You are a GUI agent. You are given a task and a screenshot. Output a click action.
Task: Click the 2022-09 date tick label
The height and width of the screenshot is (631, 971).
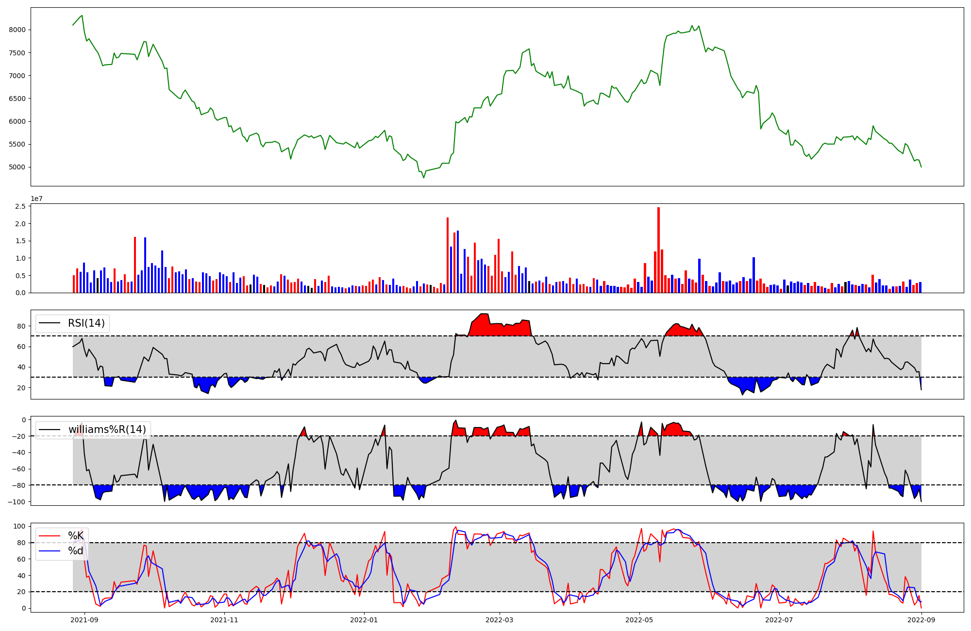point(921,620)
